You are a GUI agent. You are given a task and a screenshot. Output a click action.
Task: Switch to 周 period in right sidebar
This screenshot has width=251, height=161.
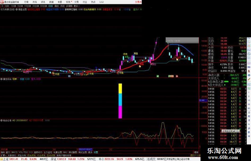pos(249,117)
